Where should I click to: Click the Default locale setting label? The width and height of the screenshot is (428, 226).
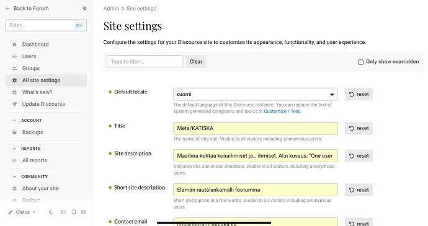tap(130, 92)
